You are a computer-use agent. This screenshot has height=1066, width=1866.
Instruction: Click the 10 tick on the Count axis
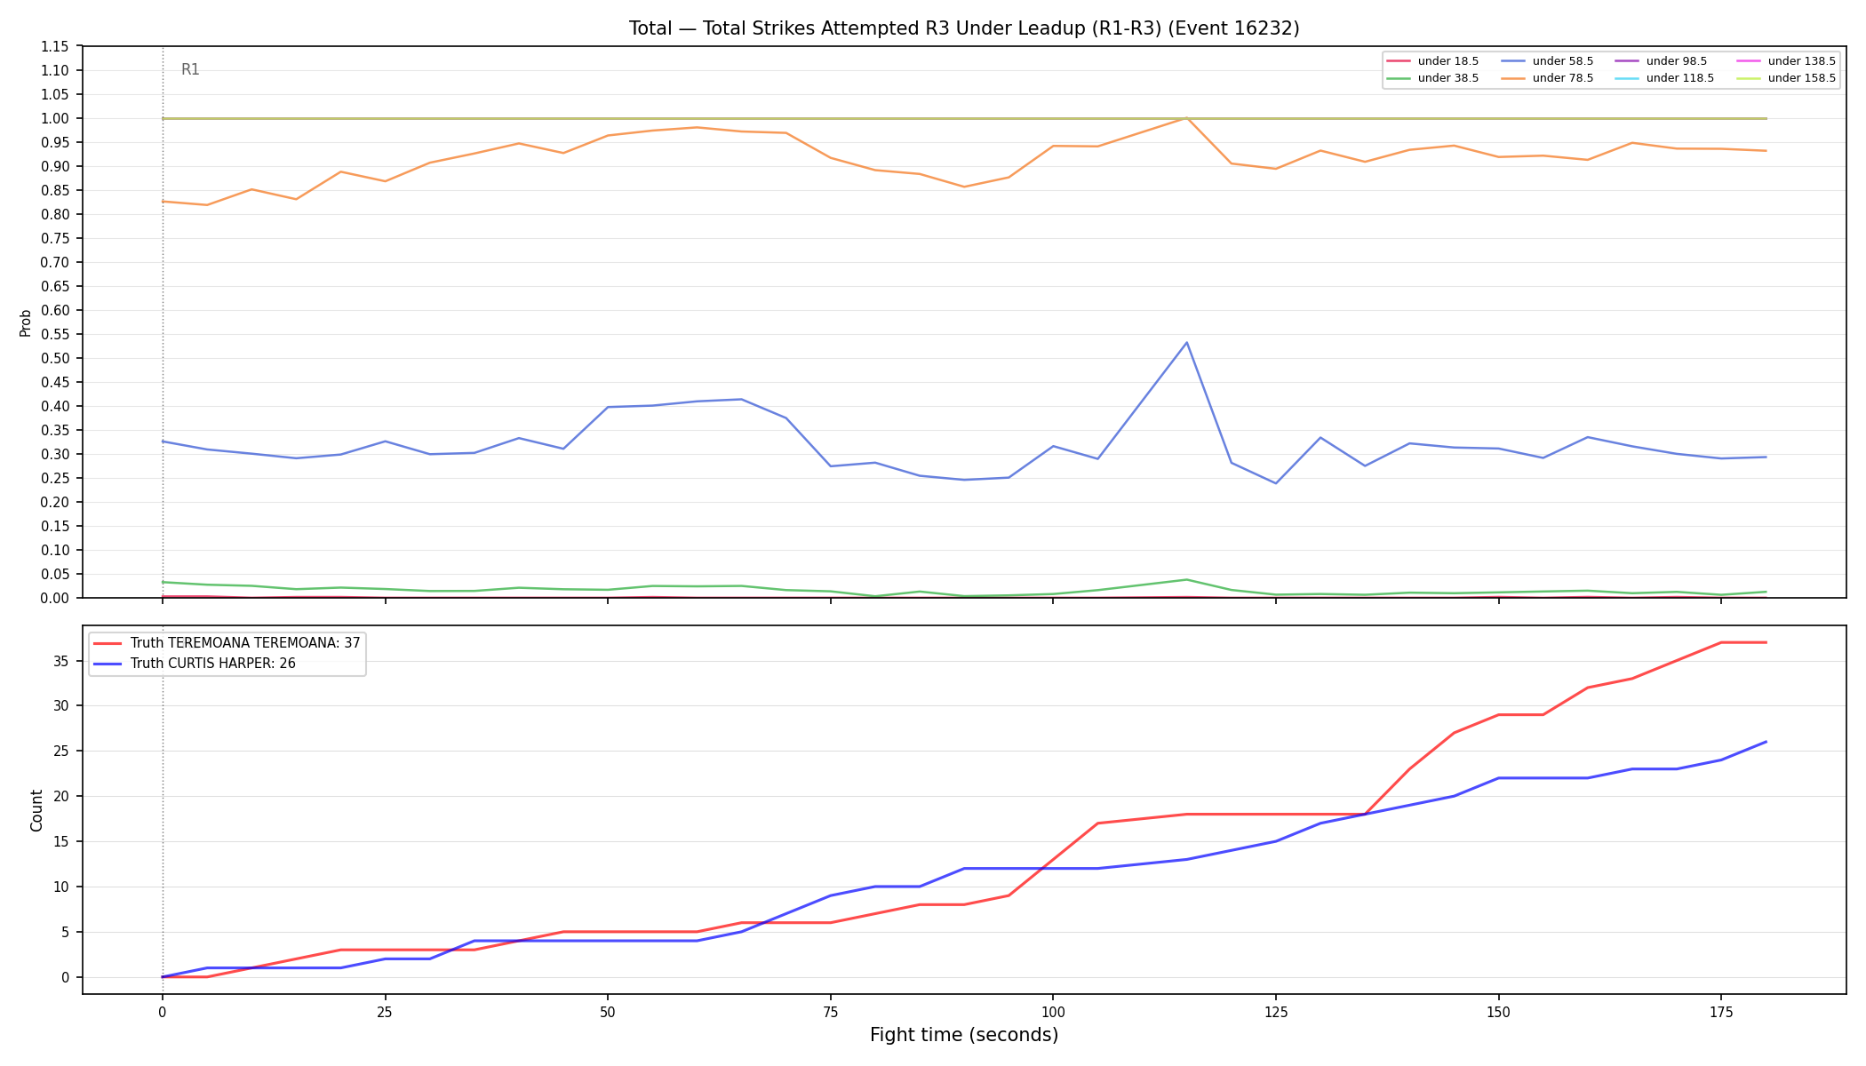[61, 887]
